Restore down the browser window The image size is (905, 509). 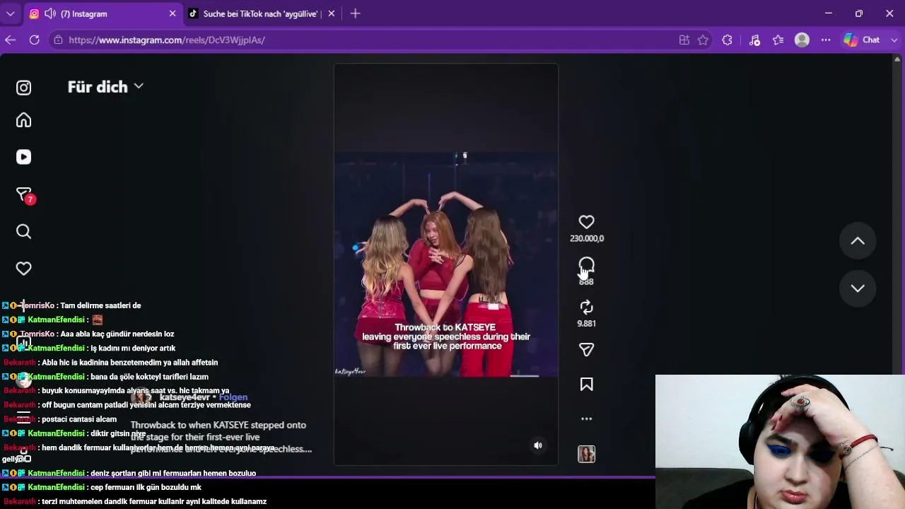(859, 13)
